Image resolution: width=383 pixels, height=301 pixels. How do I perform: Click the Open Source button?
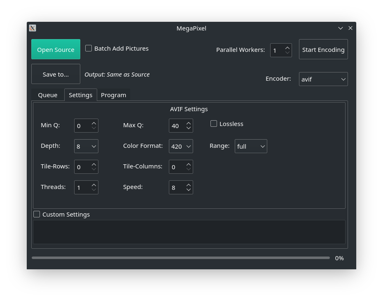tap(56, 49)
